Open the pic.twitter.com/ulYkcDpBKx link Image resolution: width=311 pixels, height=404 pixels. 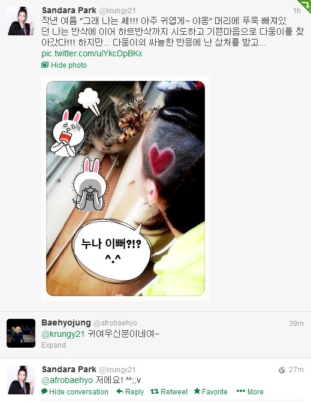92,53
